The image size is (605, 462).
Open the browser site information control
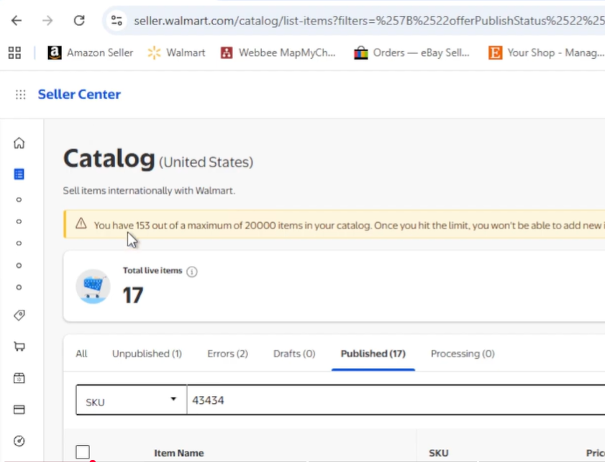coord(117,21)
